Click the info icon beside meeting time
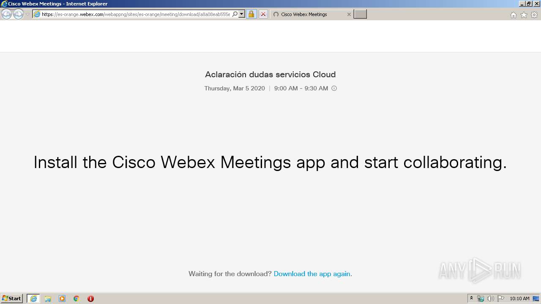The height and width of the screenshot is (304, 541). (x=334, y=88)
